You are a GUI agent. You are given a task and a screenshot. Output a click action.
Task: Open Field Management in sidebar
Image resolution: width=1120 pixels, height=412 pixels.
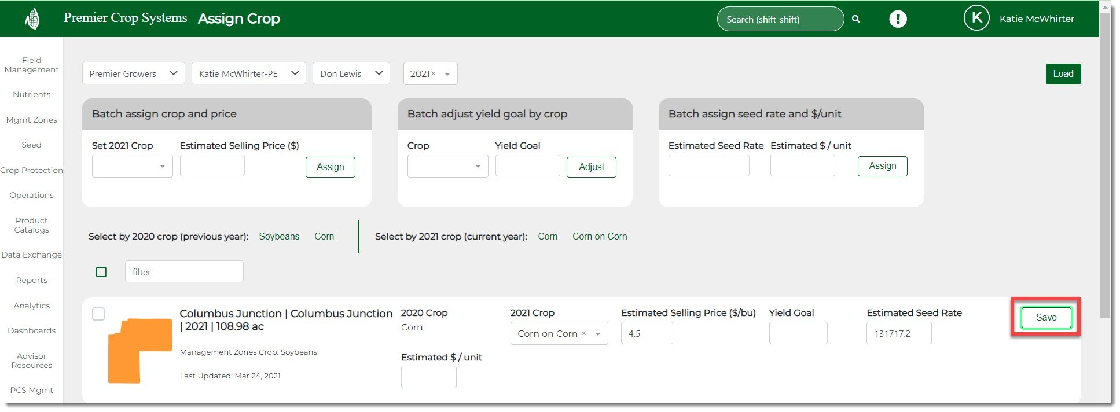31,65
